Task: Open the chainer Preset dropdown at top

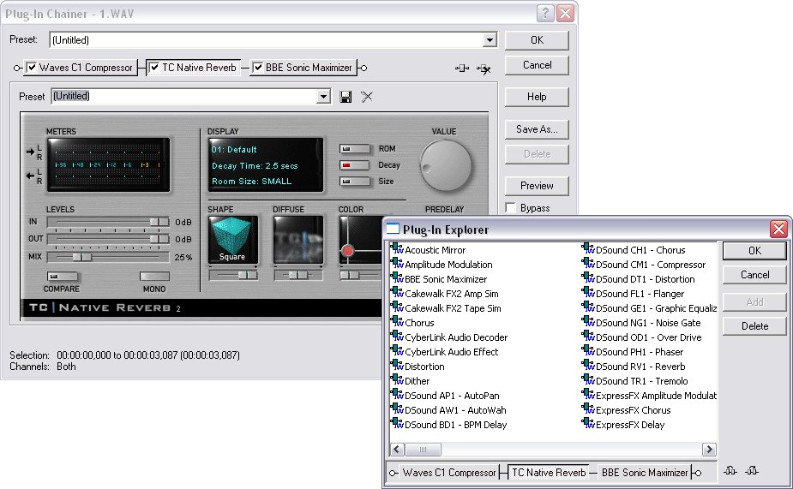Action: (x=490, y=40)
